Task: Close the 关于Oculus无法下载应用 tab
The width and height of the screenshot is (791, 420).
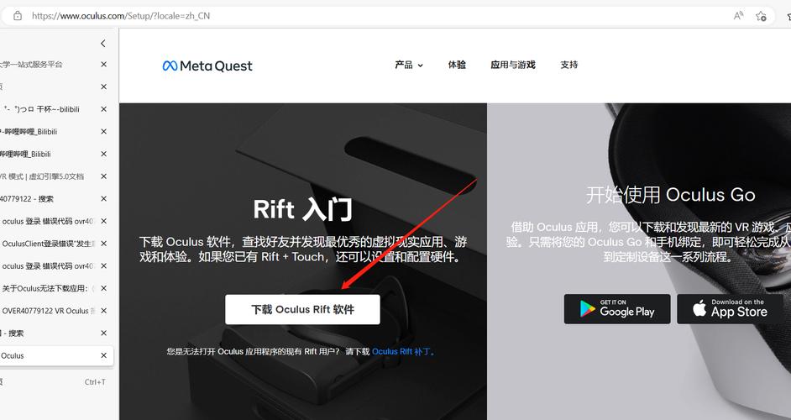Action: click(x=104, y=288)
